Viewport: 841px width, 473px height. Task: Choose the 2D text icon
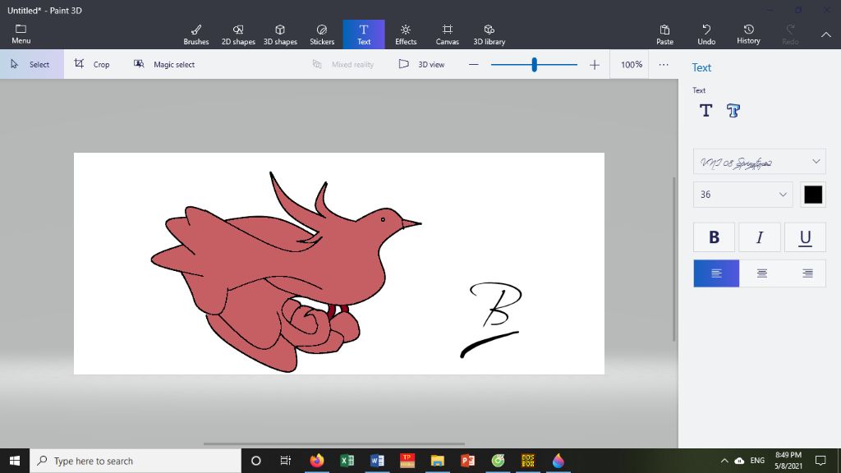[x=705, y=111]
